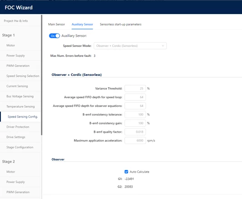Click the sidebar vertical scrollbar
The height and width of the screenshot is (199, 242).
tap(42, 75)
